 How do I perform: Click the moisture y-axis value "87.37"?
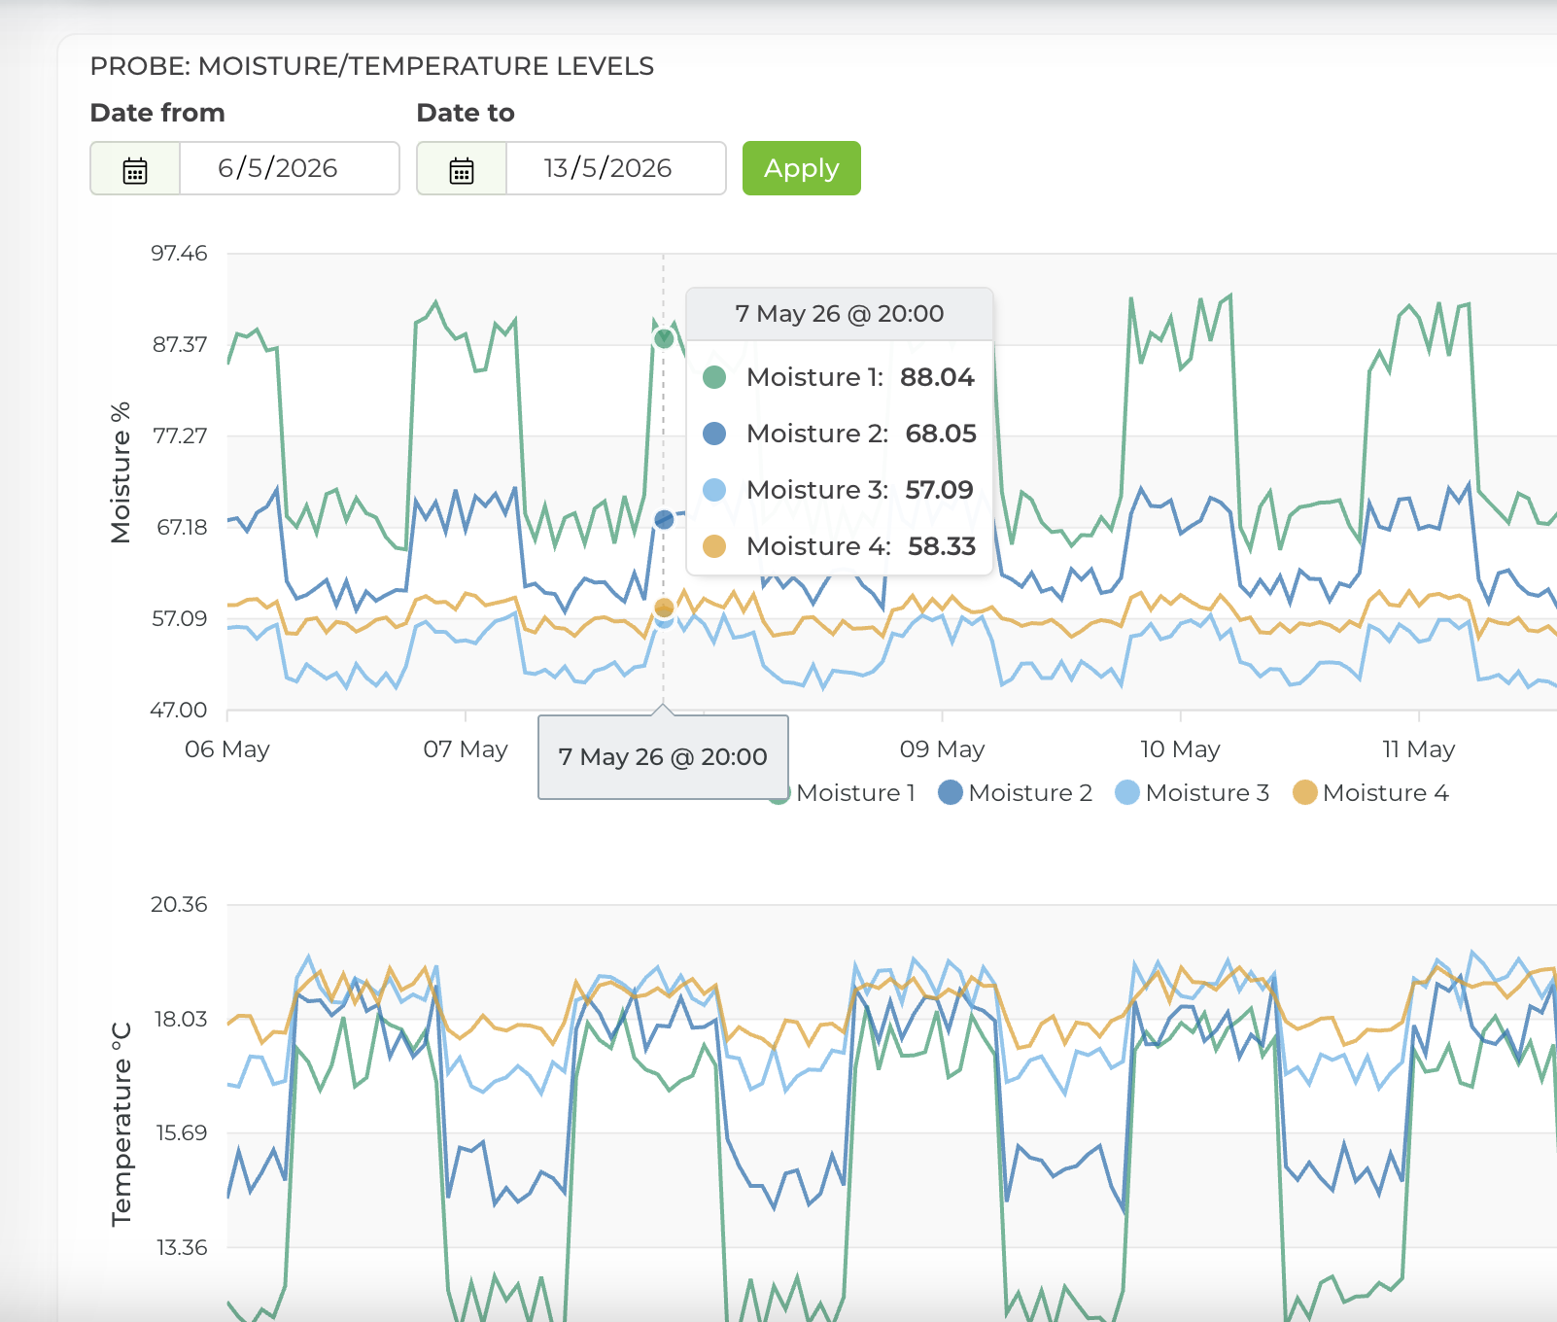point(180,345)
